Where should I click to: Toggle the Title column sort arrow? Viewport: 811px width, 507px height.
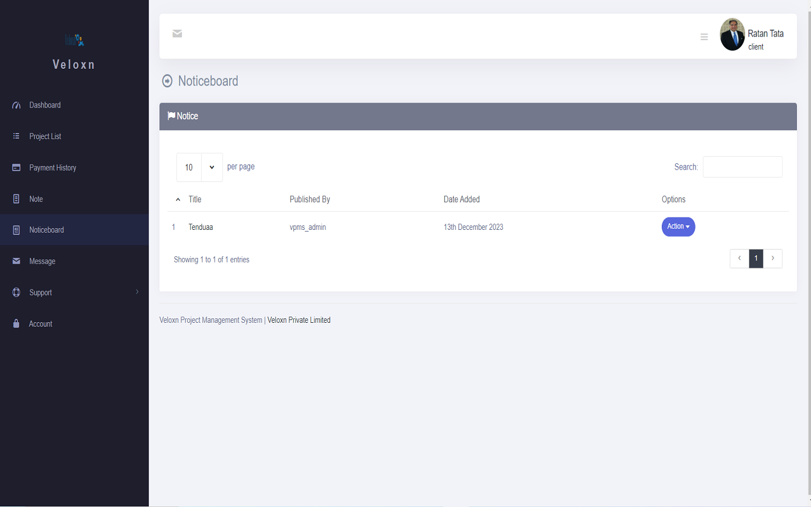click(177, 199)
